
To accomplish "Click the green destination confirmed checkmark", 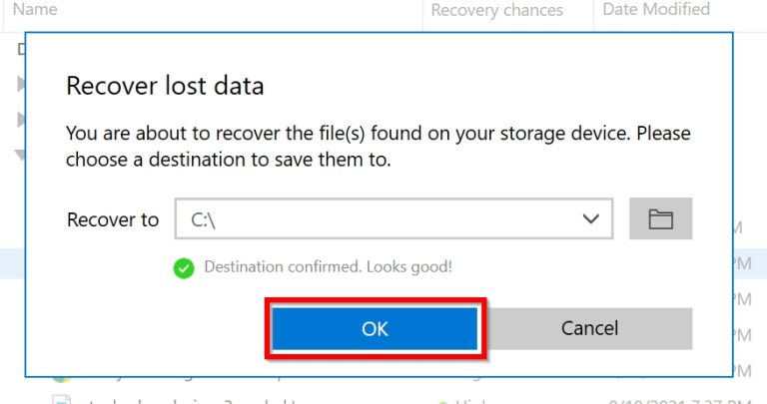I will coord(183,267).
